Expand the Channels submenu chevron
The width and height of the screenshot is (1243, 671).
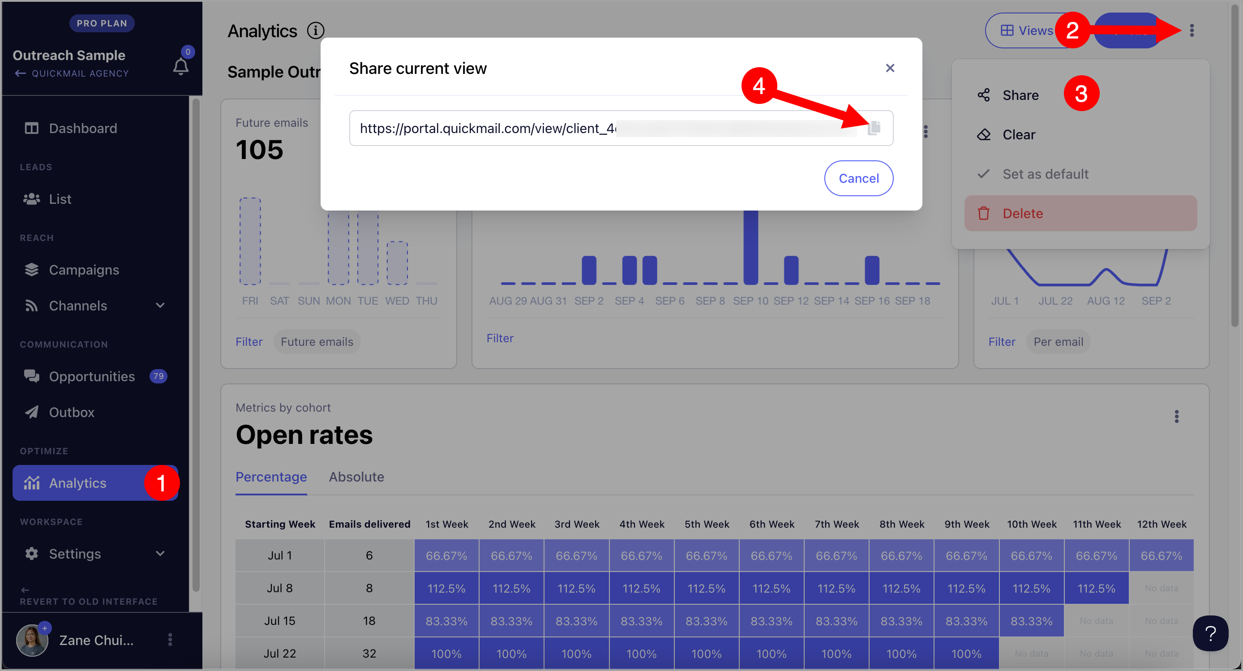pos(160,305)
